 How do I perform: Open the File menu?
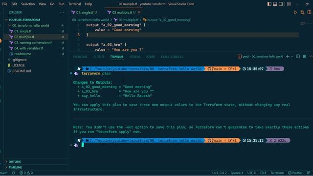(4, 4)
